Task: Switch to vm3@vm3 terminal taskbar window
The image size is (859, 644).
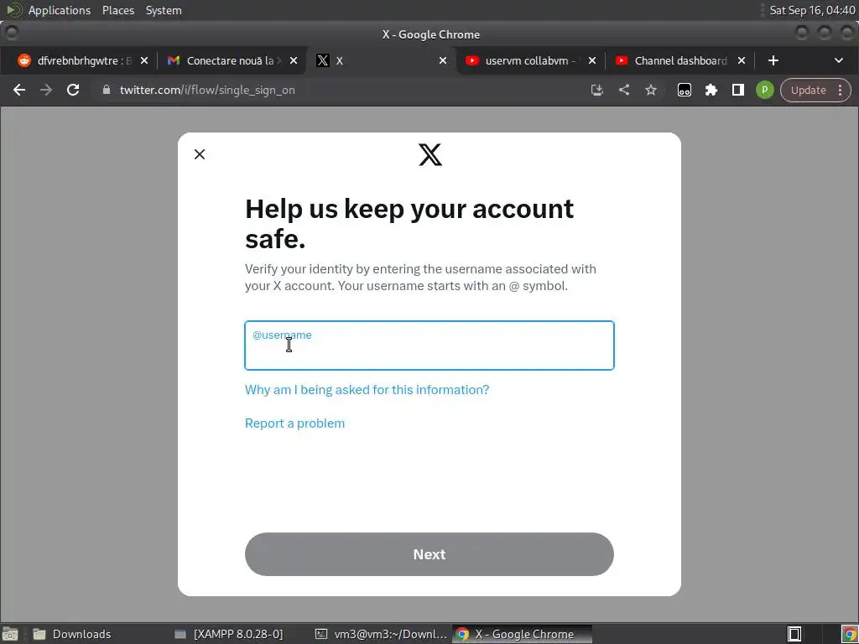Action: [382, 634]
